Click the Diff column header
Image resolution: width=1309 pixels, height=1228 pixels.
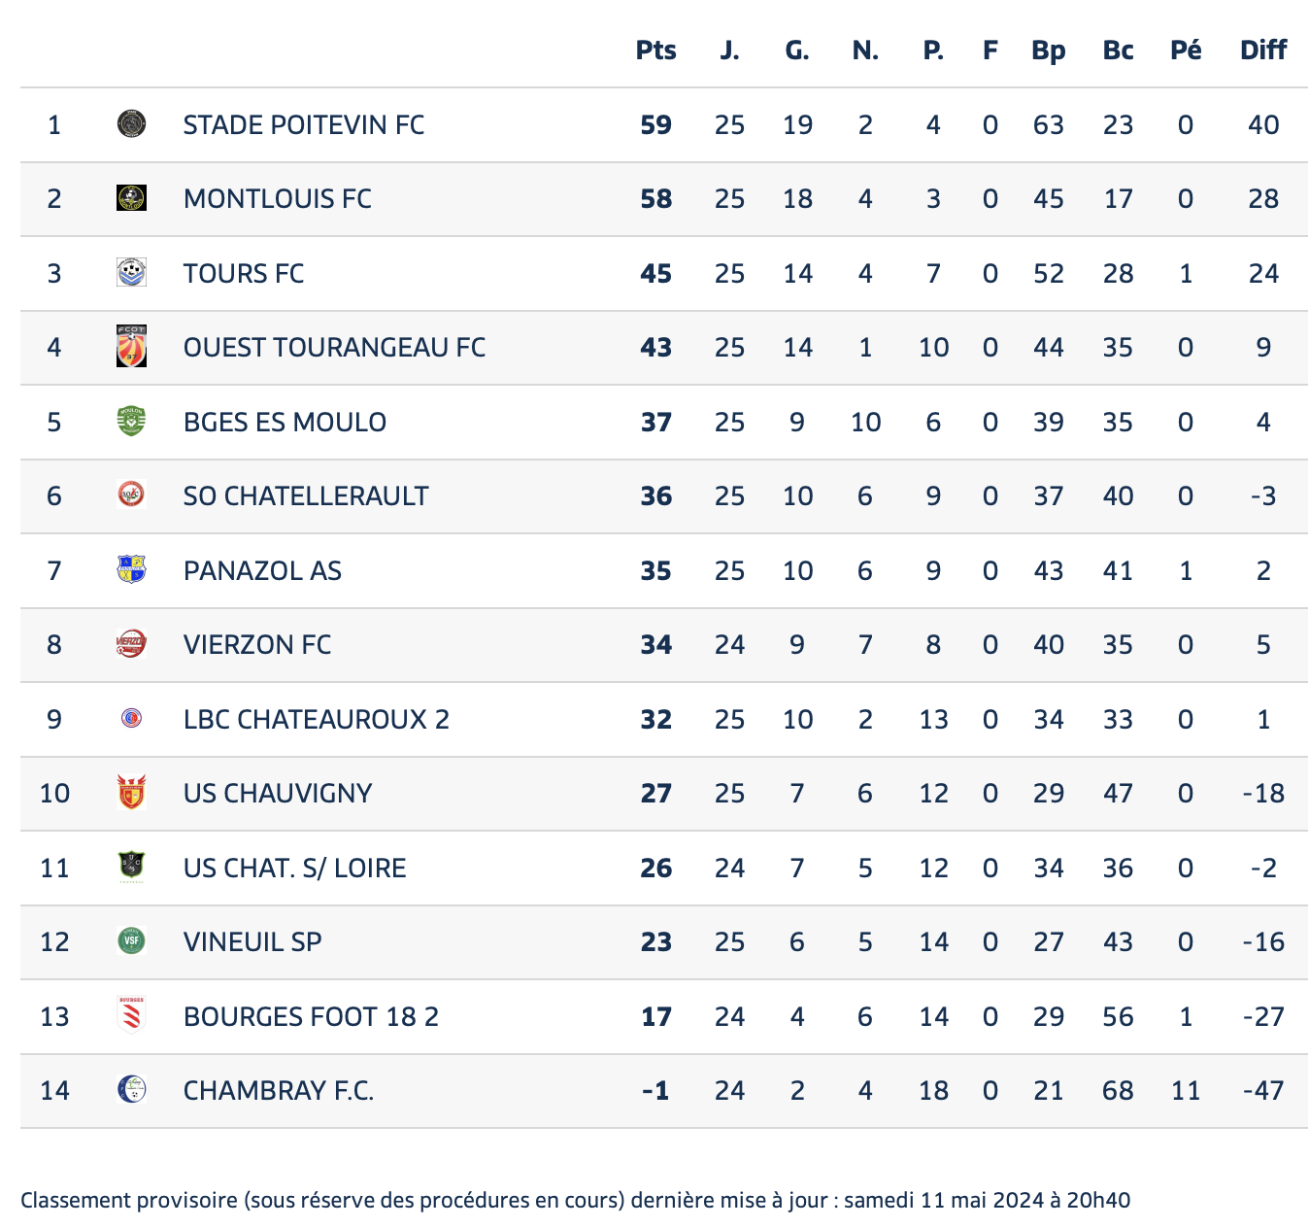point(1263,51)
